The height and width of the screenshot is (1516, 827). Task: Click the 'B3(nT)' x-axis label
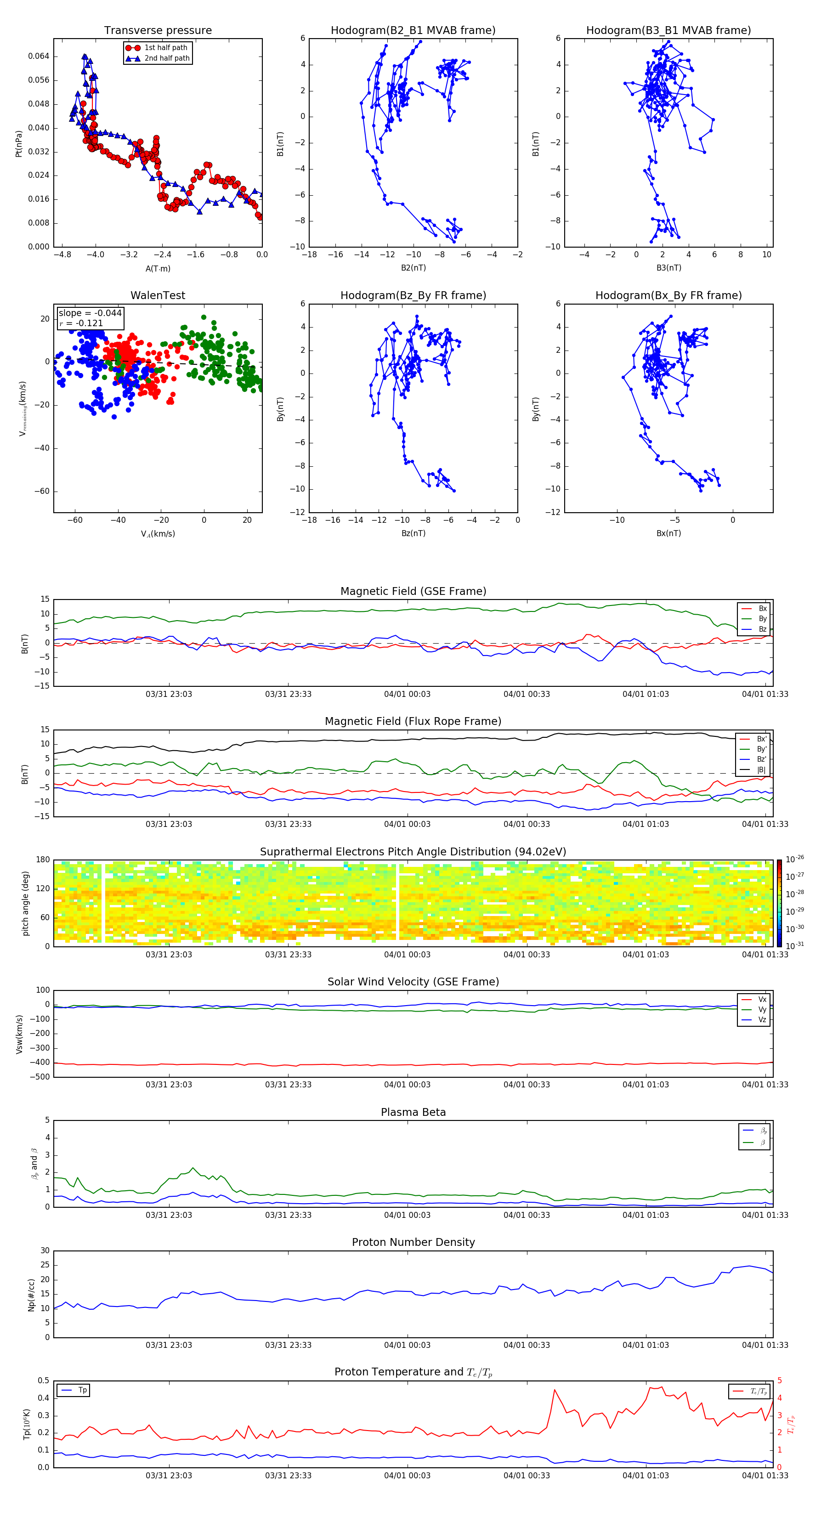[x=668, y=268]
